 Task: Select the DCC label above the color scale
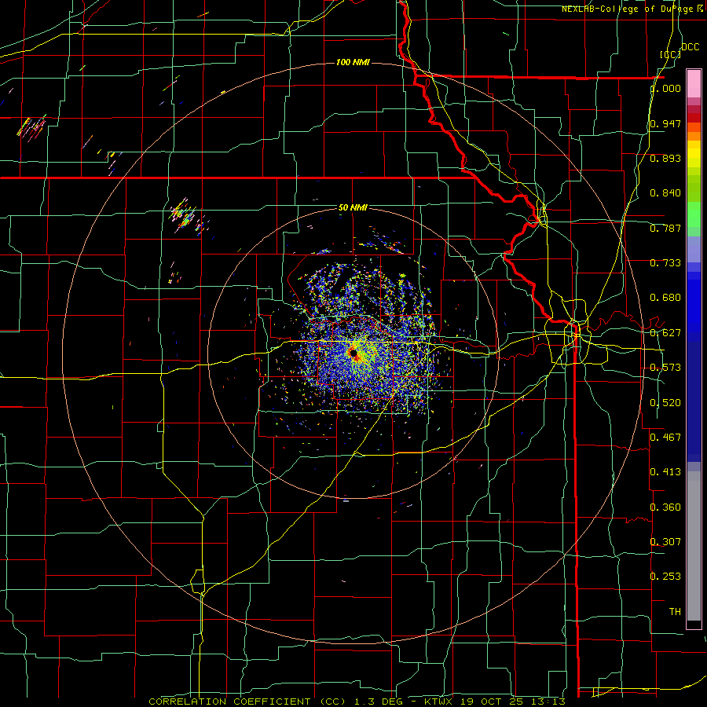(690, 47)
